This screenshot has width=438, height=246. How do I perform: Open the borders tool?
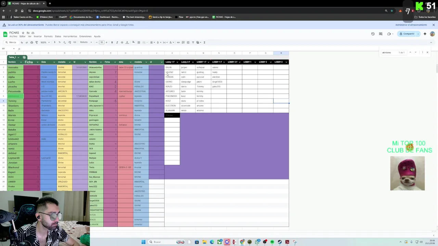point(139,42)
